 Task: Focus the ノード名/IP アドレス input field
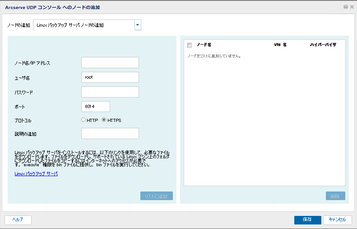click(110, 63)
